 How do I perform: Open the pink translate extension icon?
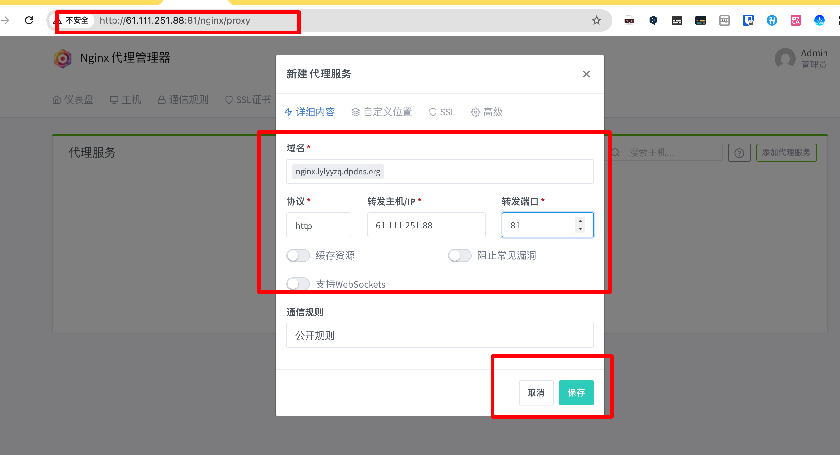(795, 20)
